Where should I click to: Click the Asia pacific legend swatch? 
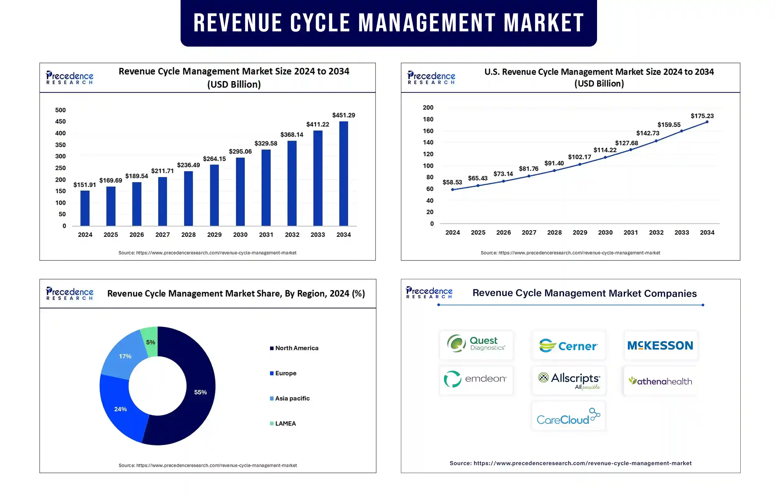tap(272, 399)
